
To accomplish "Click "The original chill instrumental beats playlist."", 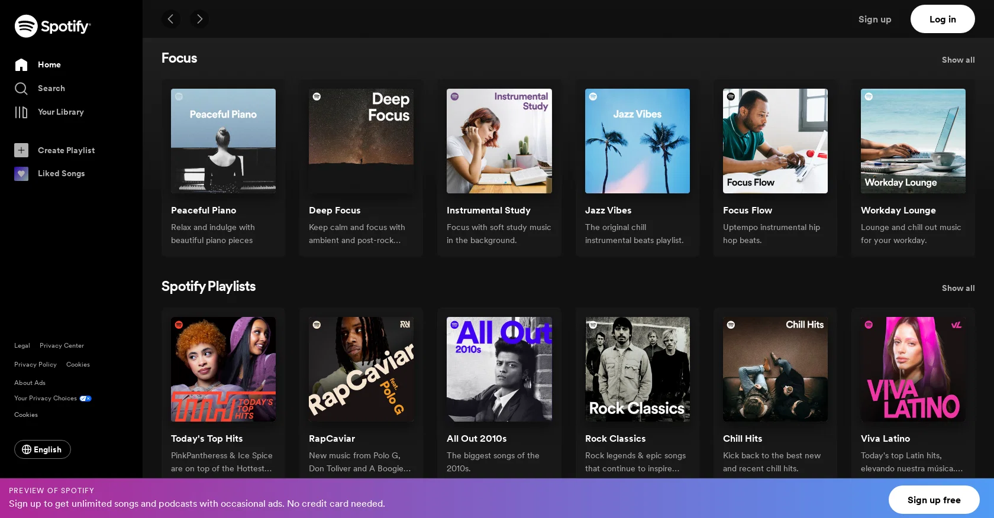I will tap(634, 234).
